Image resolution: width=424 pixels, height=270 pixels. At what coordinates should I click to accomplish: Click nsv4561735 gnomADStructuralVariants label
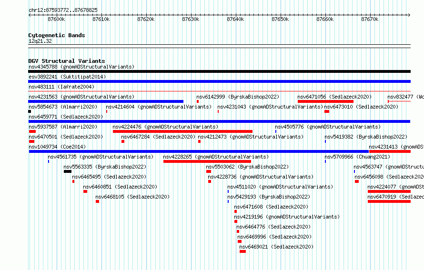pos(101,157)
